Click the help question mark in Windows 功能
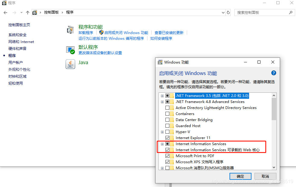The image size is (296, 187). 273,73
